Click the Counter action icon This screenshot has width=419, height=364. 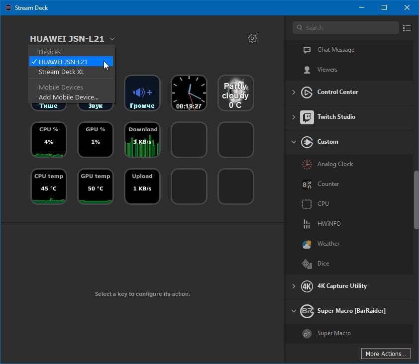coord(307,184)
